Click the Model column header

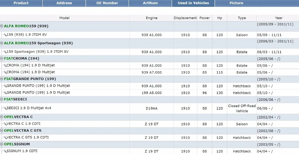pyautogui.click(x=65, y=18)
